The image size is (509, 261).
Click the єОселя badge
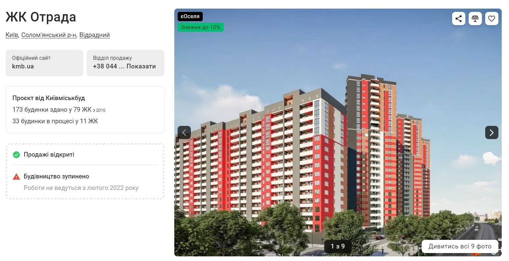(190, 17)
